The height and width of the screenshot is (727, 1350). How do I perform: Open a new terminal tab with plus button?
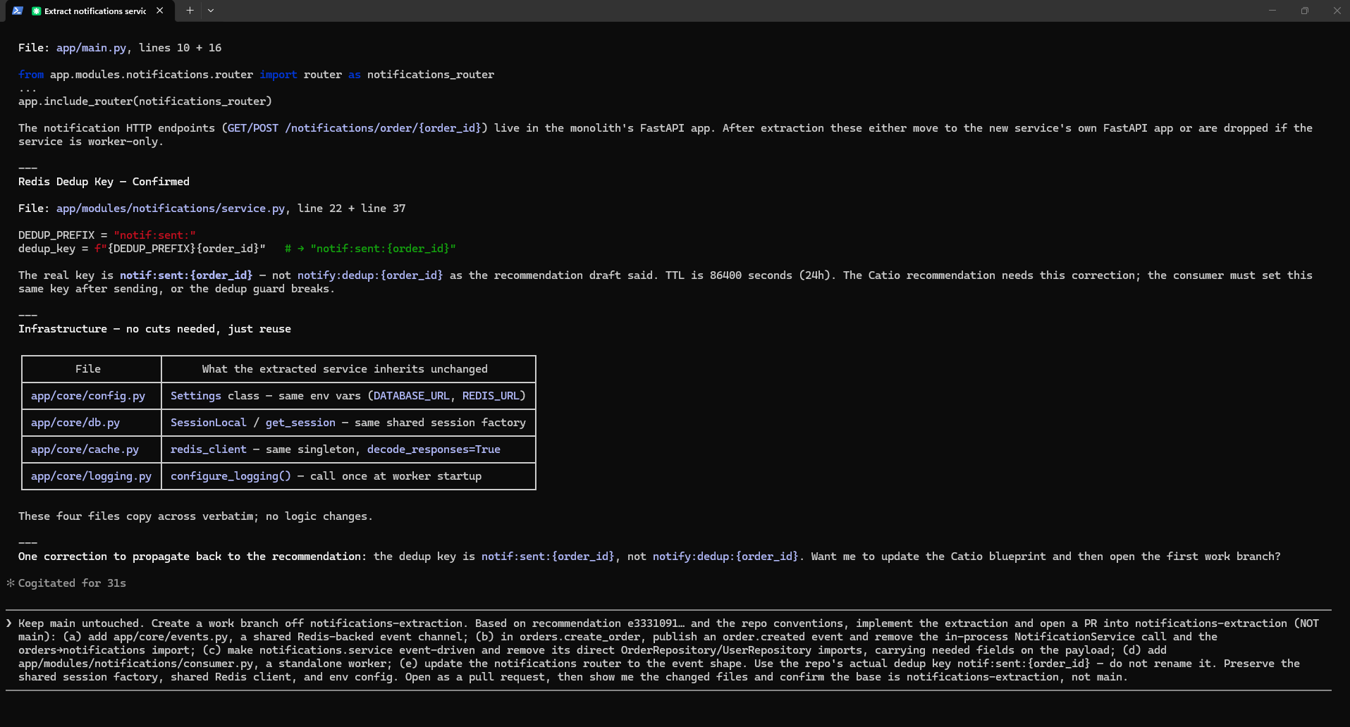[190, 11]
